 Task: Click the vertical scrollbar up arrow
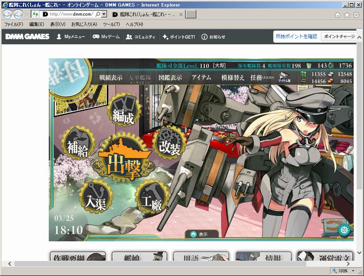point(359,37)
